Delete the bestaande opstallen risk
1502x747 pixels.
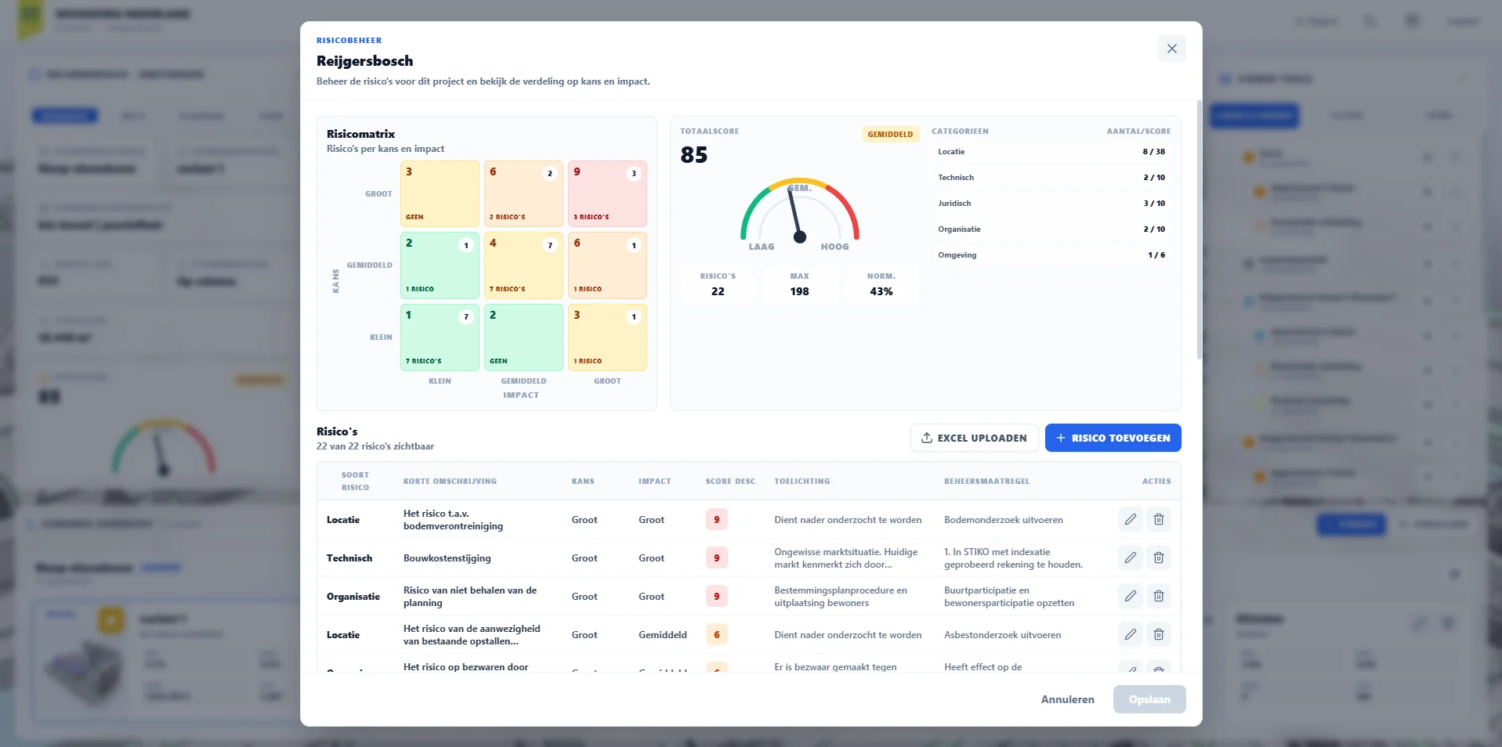(x=1158, y=634)
